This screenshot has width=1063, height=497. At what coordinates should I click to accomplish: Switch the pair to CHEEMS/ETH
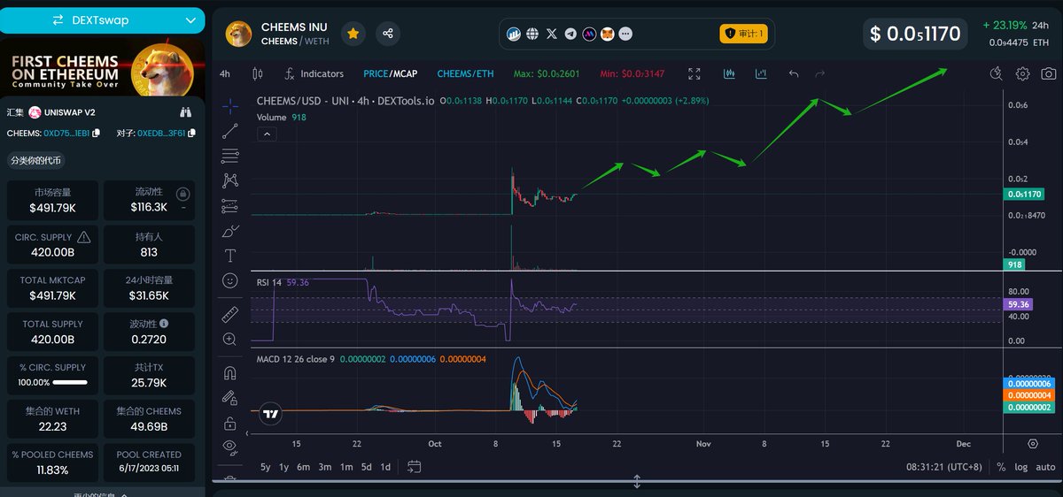tap(466, 74)
